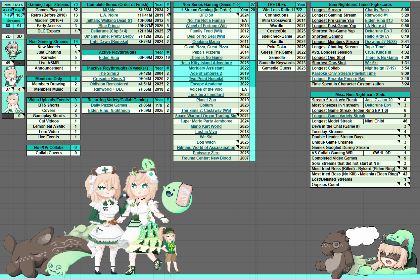Open the Nightreign (7-19) link

(x=380, y=68)
